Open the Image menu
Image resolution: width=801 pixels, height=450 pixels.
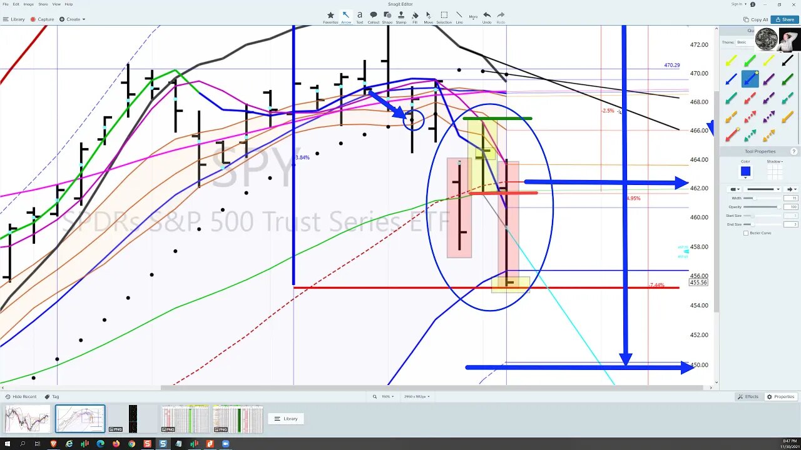tap(29, 4)
